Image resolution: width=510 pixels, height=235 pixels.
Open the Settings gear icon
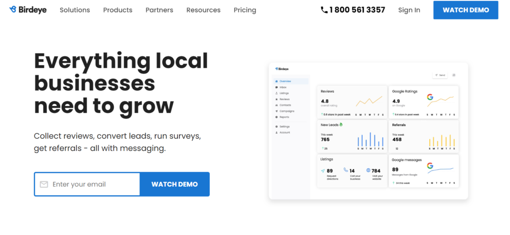tap(276, 126)
